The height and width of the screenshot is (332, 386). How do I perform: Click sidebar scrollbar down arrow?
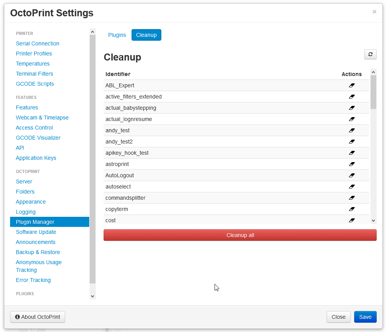point(93,296)
